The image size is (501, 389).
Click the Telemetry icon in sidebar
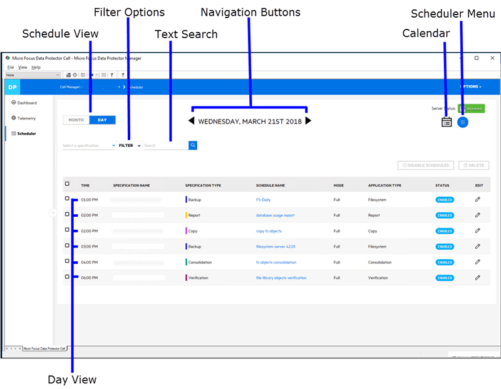(x=13, y=118)
